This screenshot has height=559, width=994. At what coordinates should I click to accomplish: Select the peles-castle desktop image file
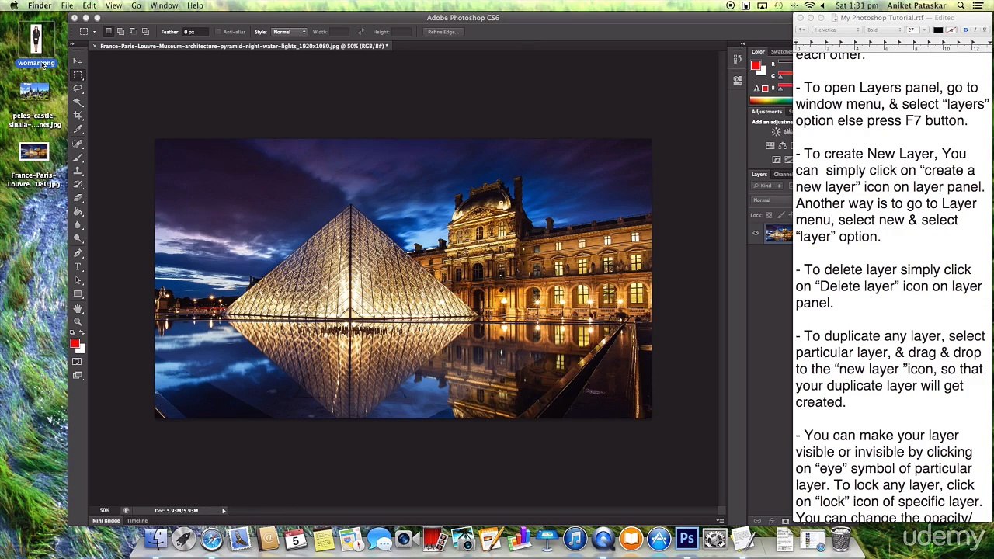[35, 105]
